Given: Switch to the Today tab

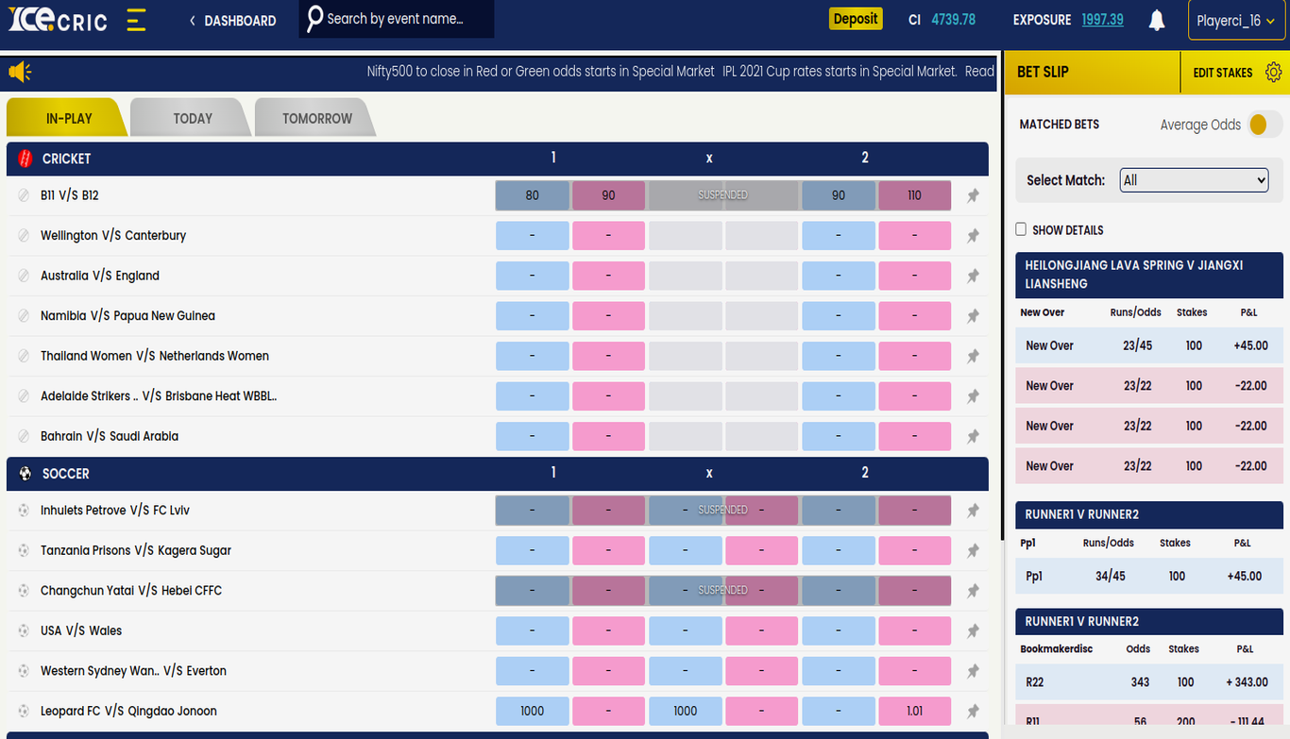Looking at the screenshot, I should [x=193, y=118].
